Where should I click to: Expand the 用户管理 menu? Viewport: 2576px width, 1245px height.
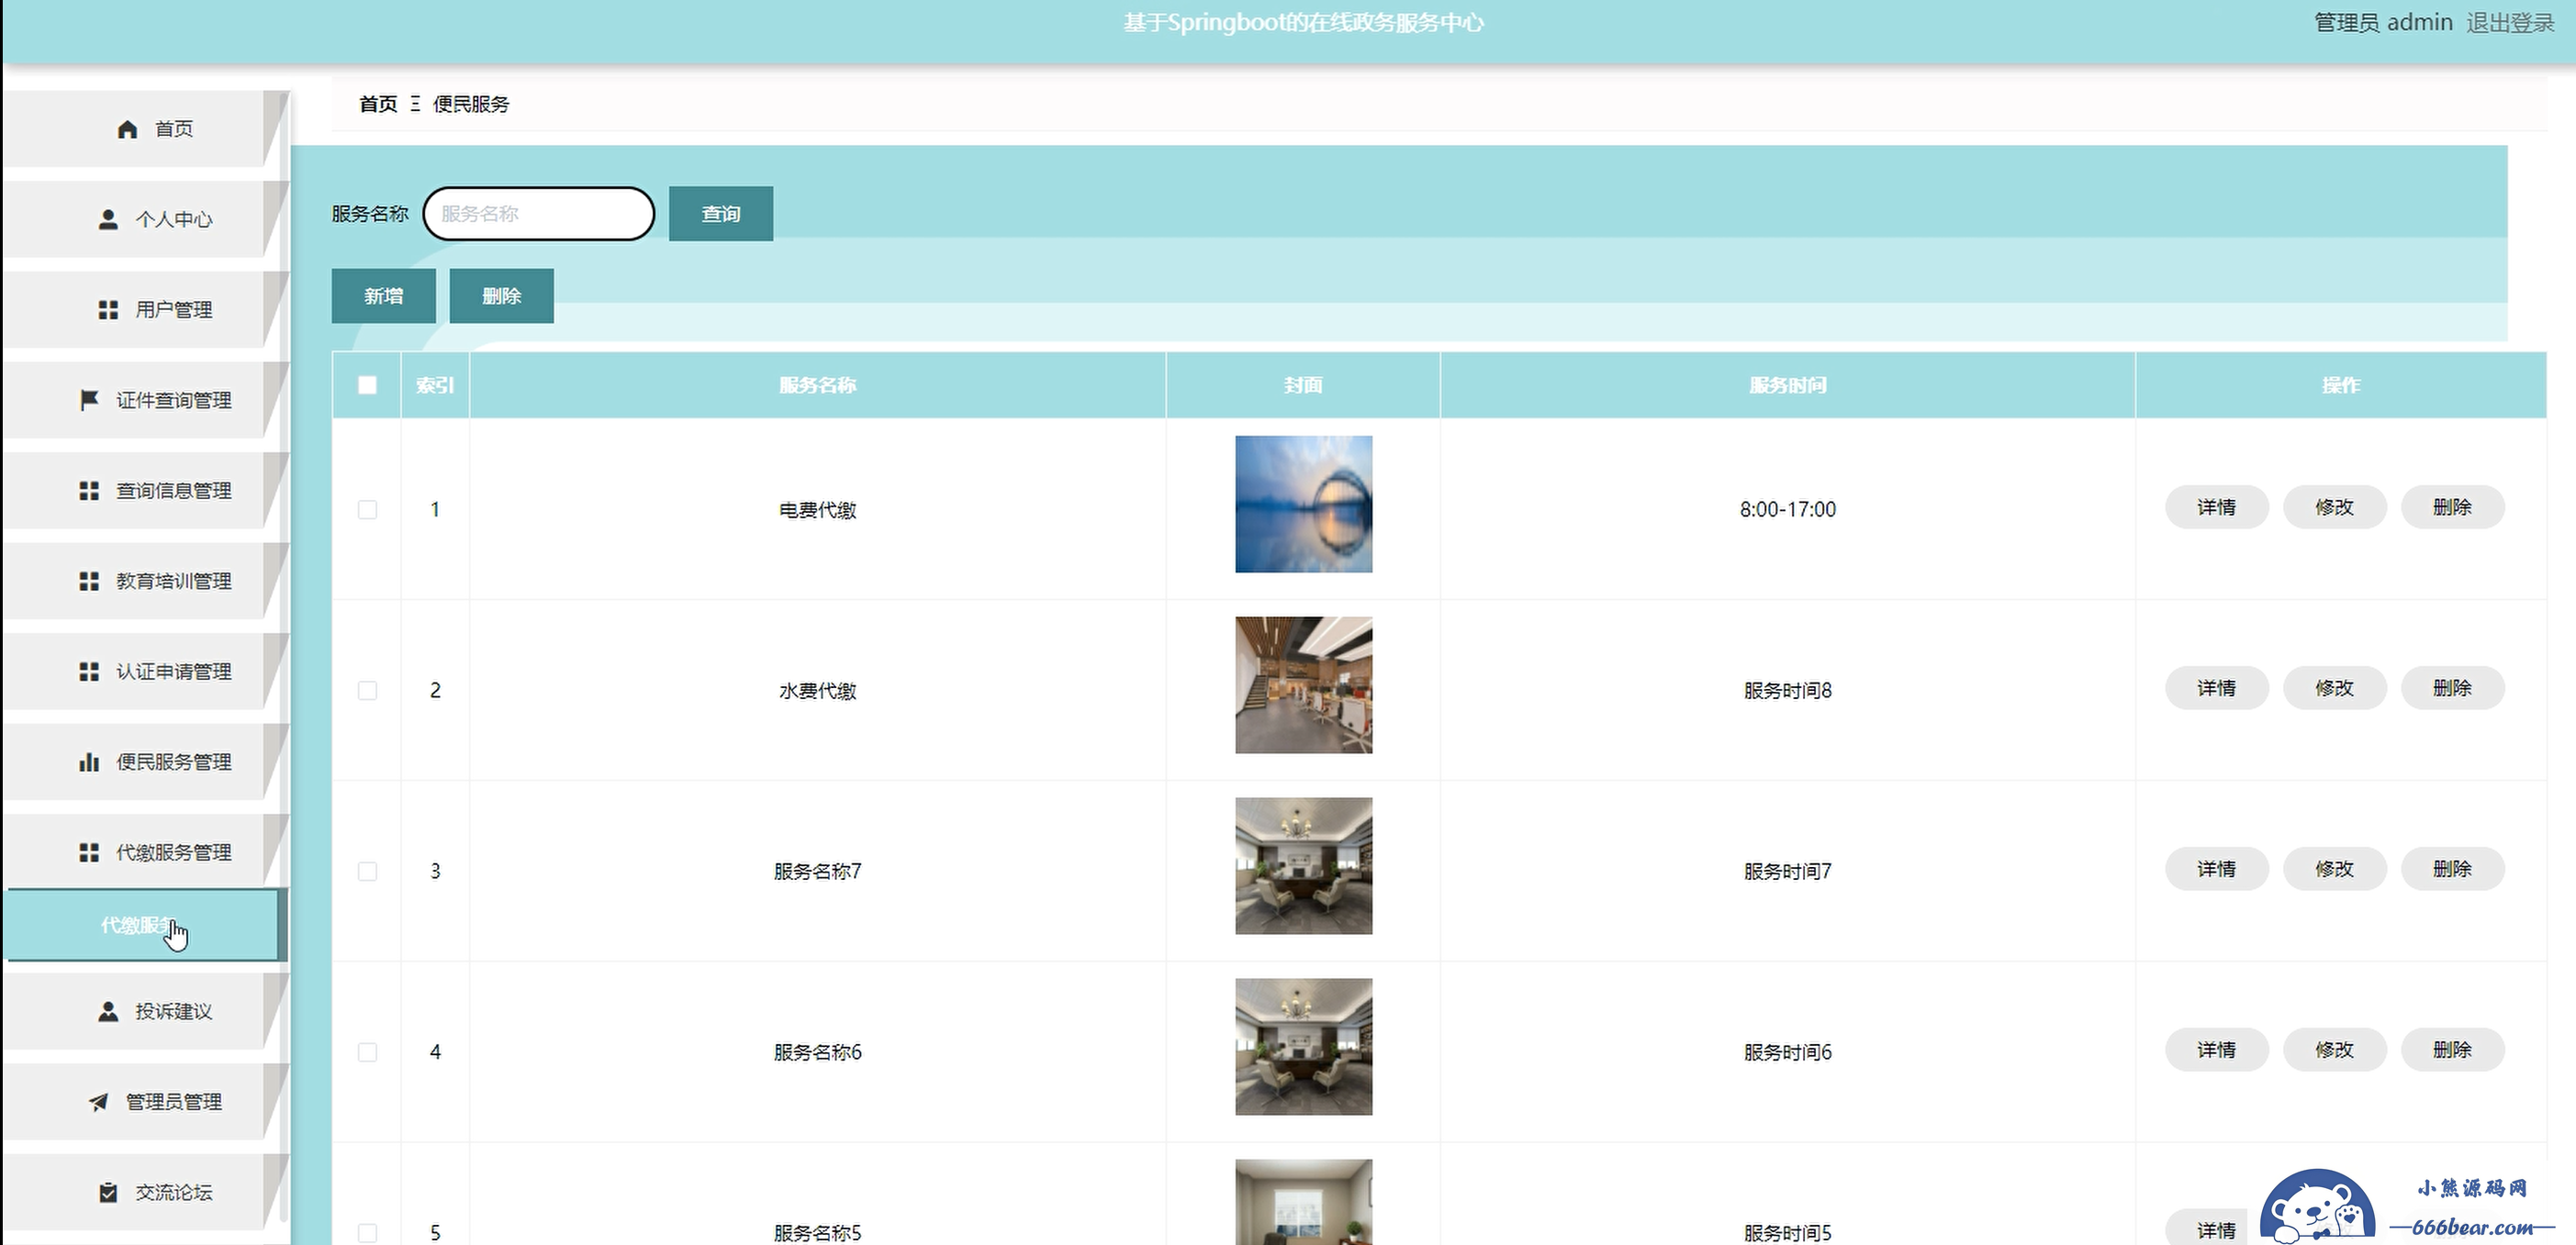pyautogui.click(x=146, y=310)
